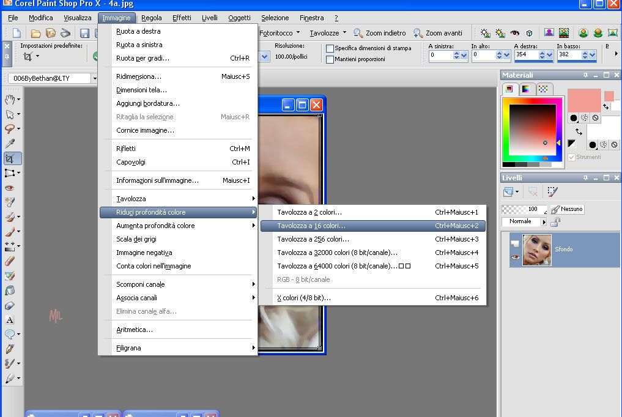
Task: Open the Regola menu
Action: [x=152, y=18]
